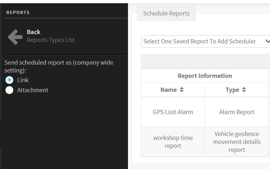This screenshot has width=270, height=169.
Task: Click the Report Information header
Action: pos(205,76)
